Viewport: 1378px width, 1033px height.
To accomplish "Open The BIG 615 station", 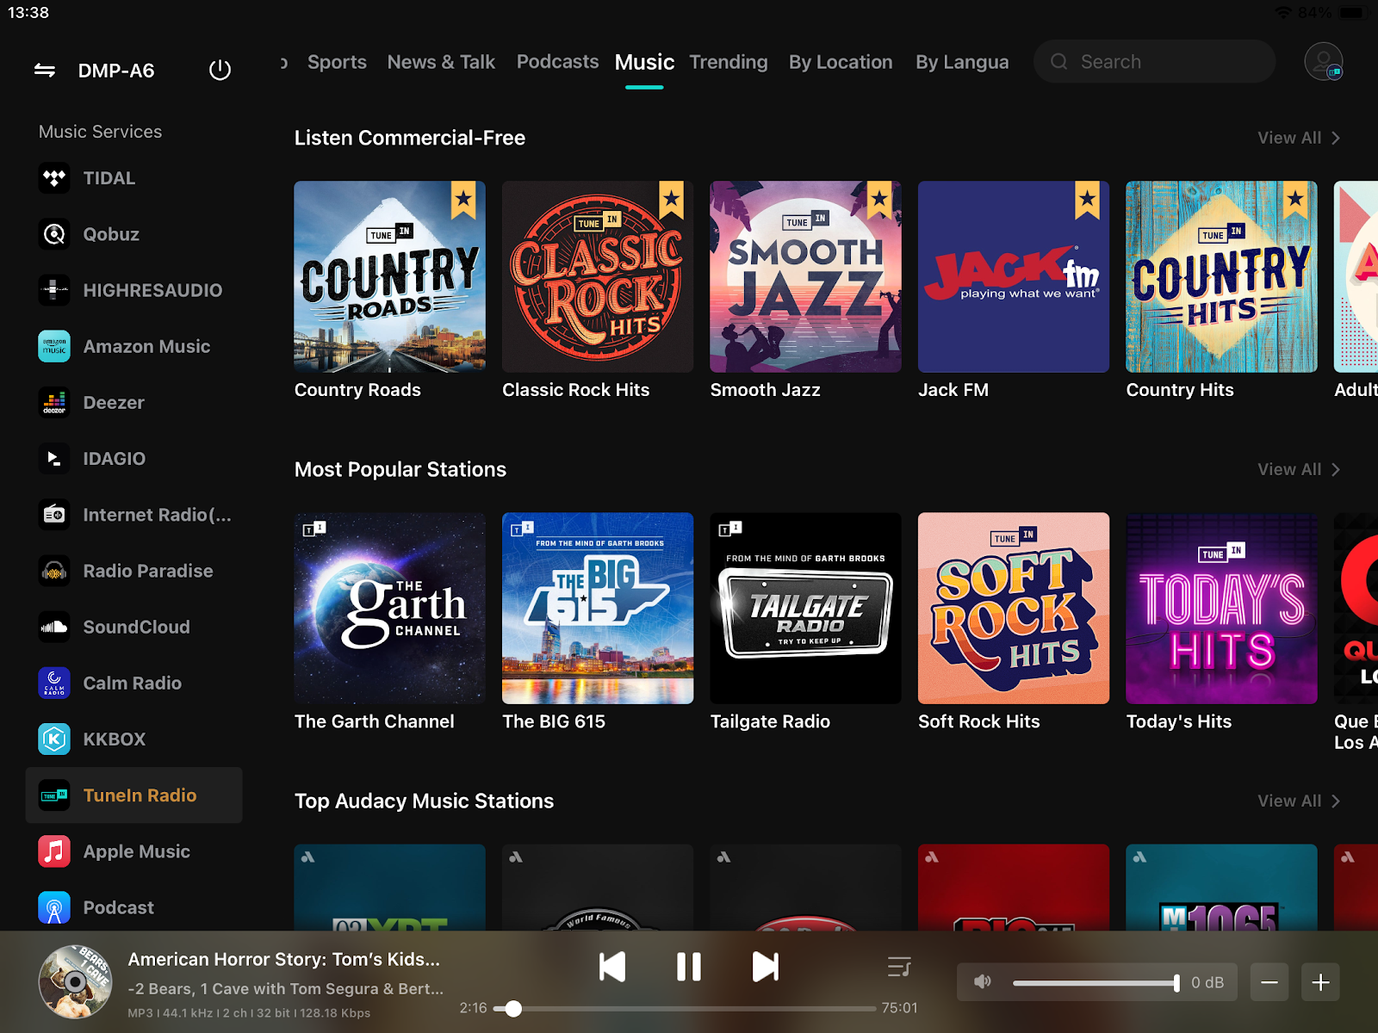I will (x=598, y=609).
